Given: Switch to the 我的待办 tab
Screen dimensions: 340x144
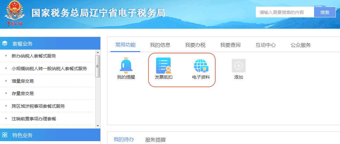Looking at the screenshot, I should pos(124,140).
